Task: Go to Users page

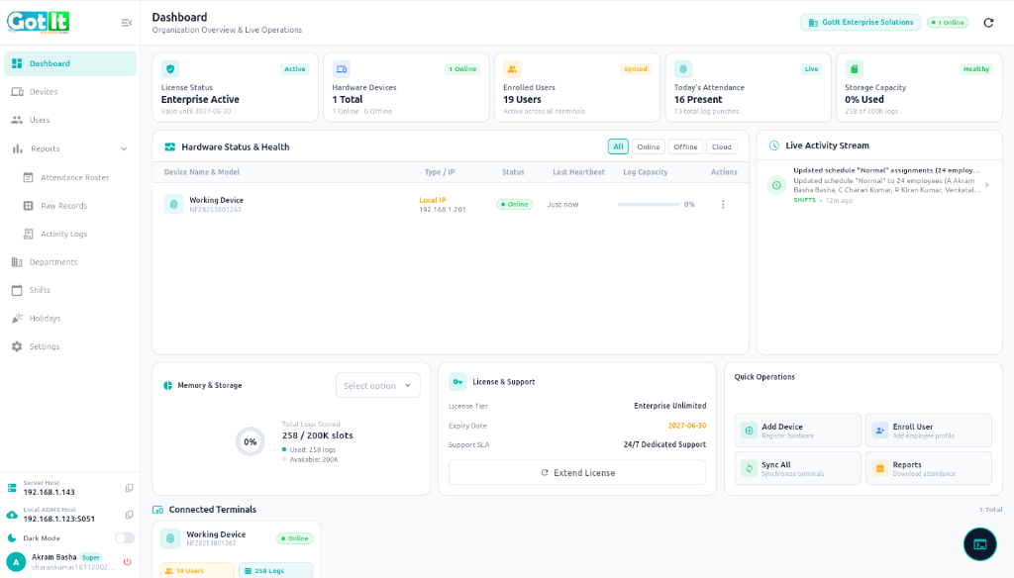Action: 70,120
